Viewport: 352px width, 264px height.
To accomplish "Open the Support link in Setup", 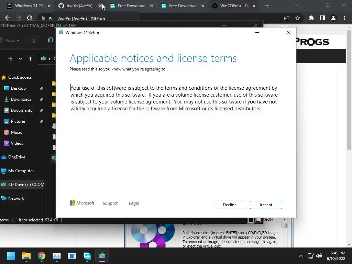I will (x=110, y=203).
